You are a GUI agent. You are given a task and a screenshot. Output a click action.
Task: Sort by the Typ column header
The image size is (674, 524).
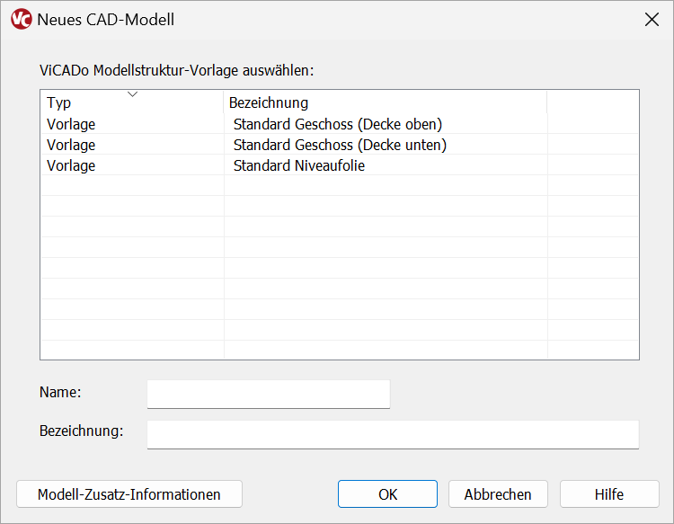(132, 102)
